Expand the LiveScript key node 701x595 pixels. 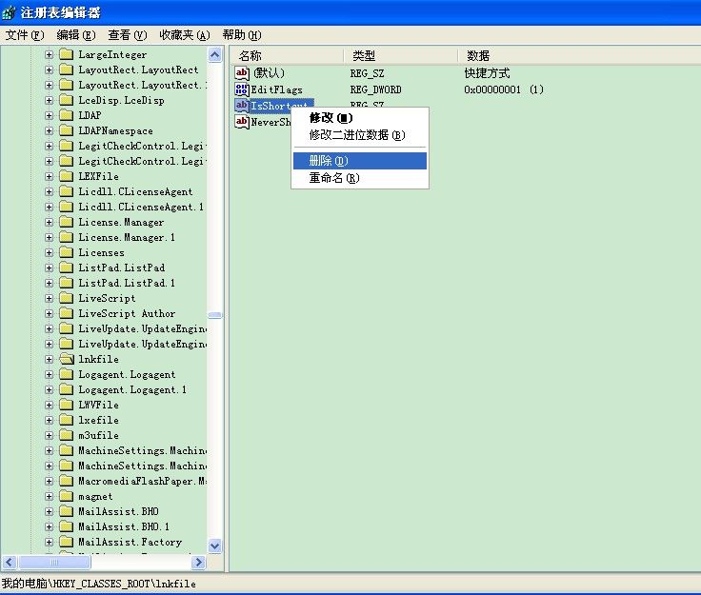point(49,298)
